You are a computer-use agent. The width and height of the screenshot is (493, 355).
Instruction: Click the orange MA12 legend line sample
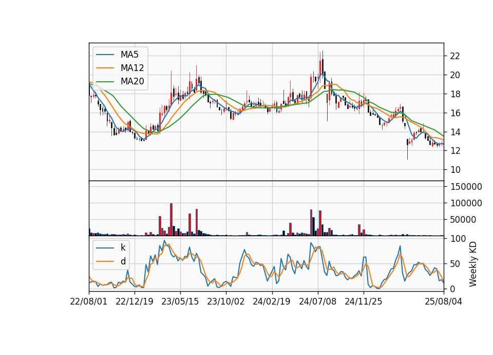(105, 68)
